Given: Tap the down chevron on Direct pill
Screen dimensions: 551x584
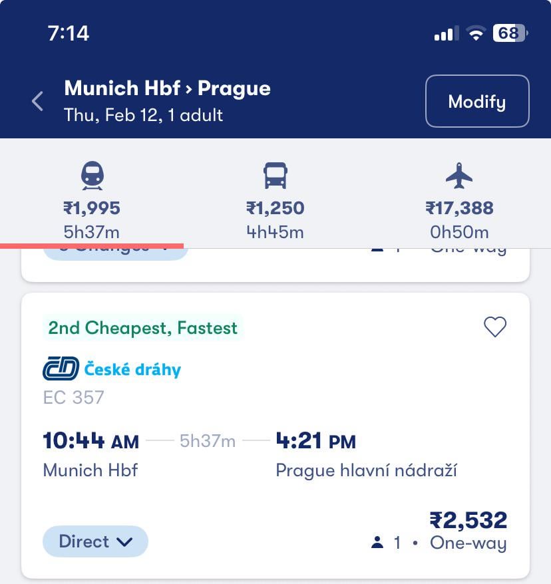Looking at the screenshot, I should click(x=124, y=542).
